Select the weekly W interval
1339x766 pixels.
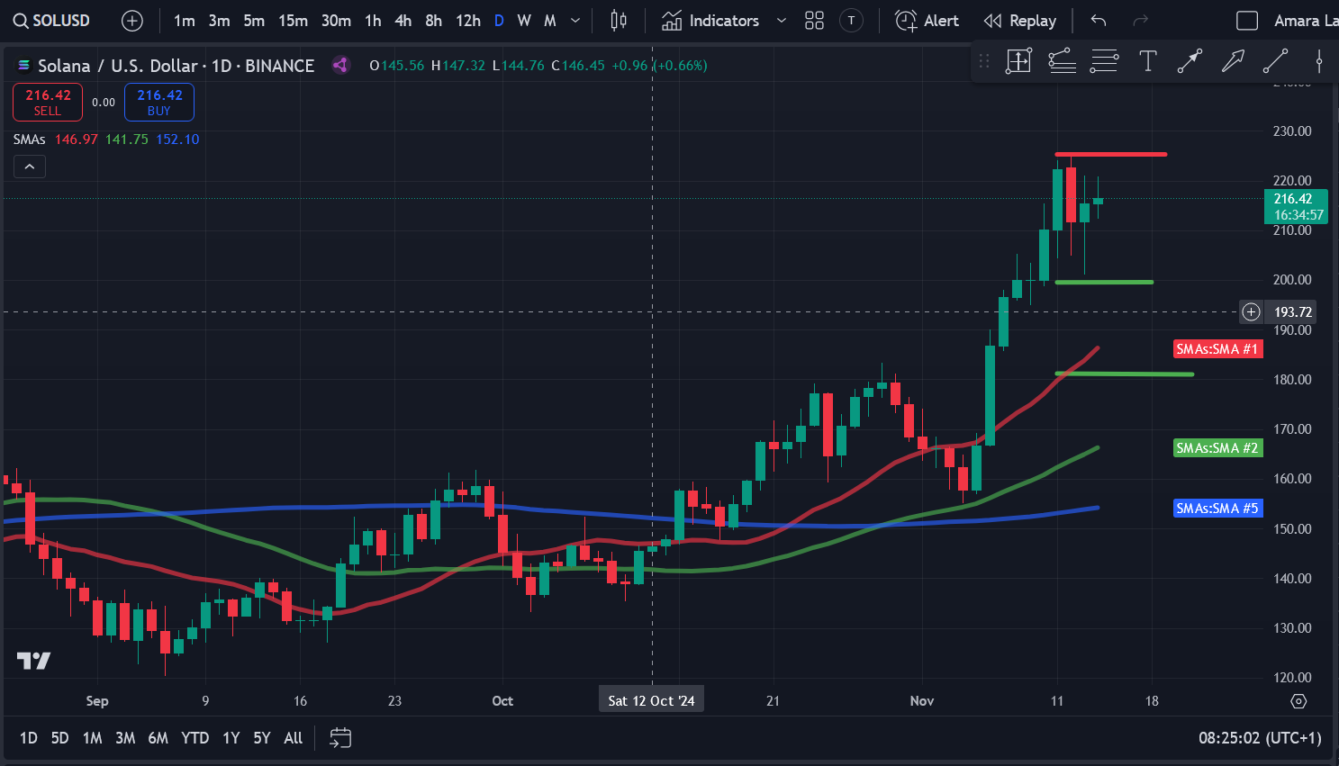[x=524, y=21]
